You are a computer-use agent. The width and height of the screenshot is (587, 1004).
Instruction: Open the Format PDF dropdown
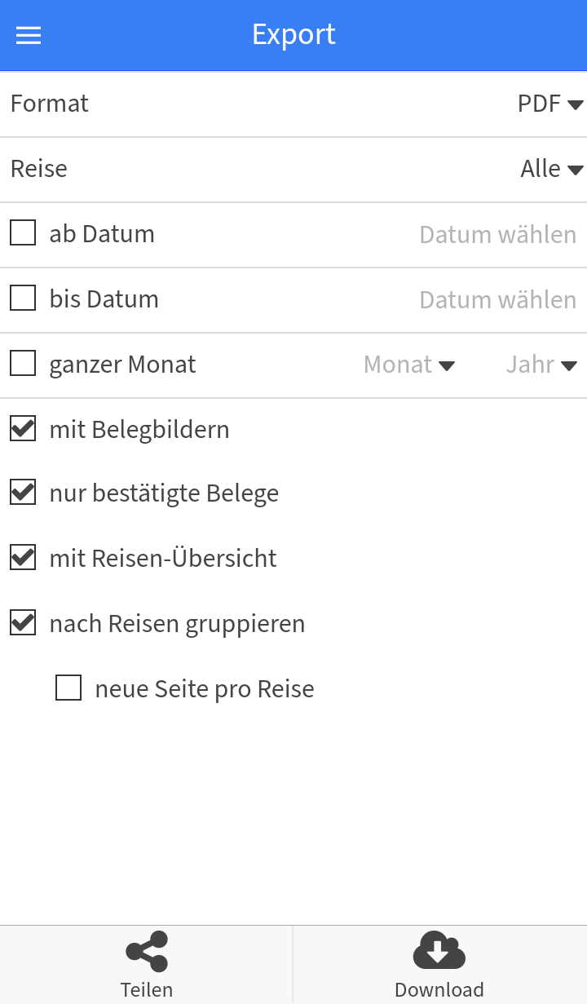click(x=550, y=104)
